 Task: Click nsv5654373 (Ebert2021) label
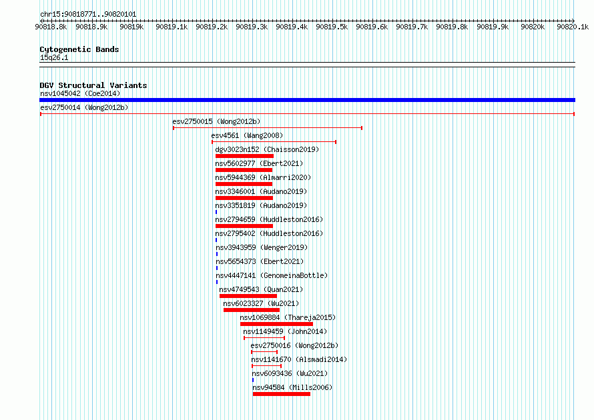pyautogui.click(x=260, y=261)
